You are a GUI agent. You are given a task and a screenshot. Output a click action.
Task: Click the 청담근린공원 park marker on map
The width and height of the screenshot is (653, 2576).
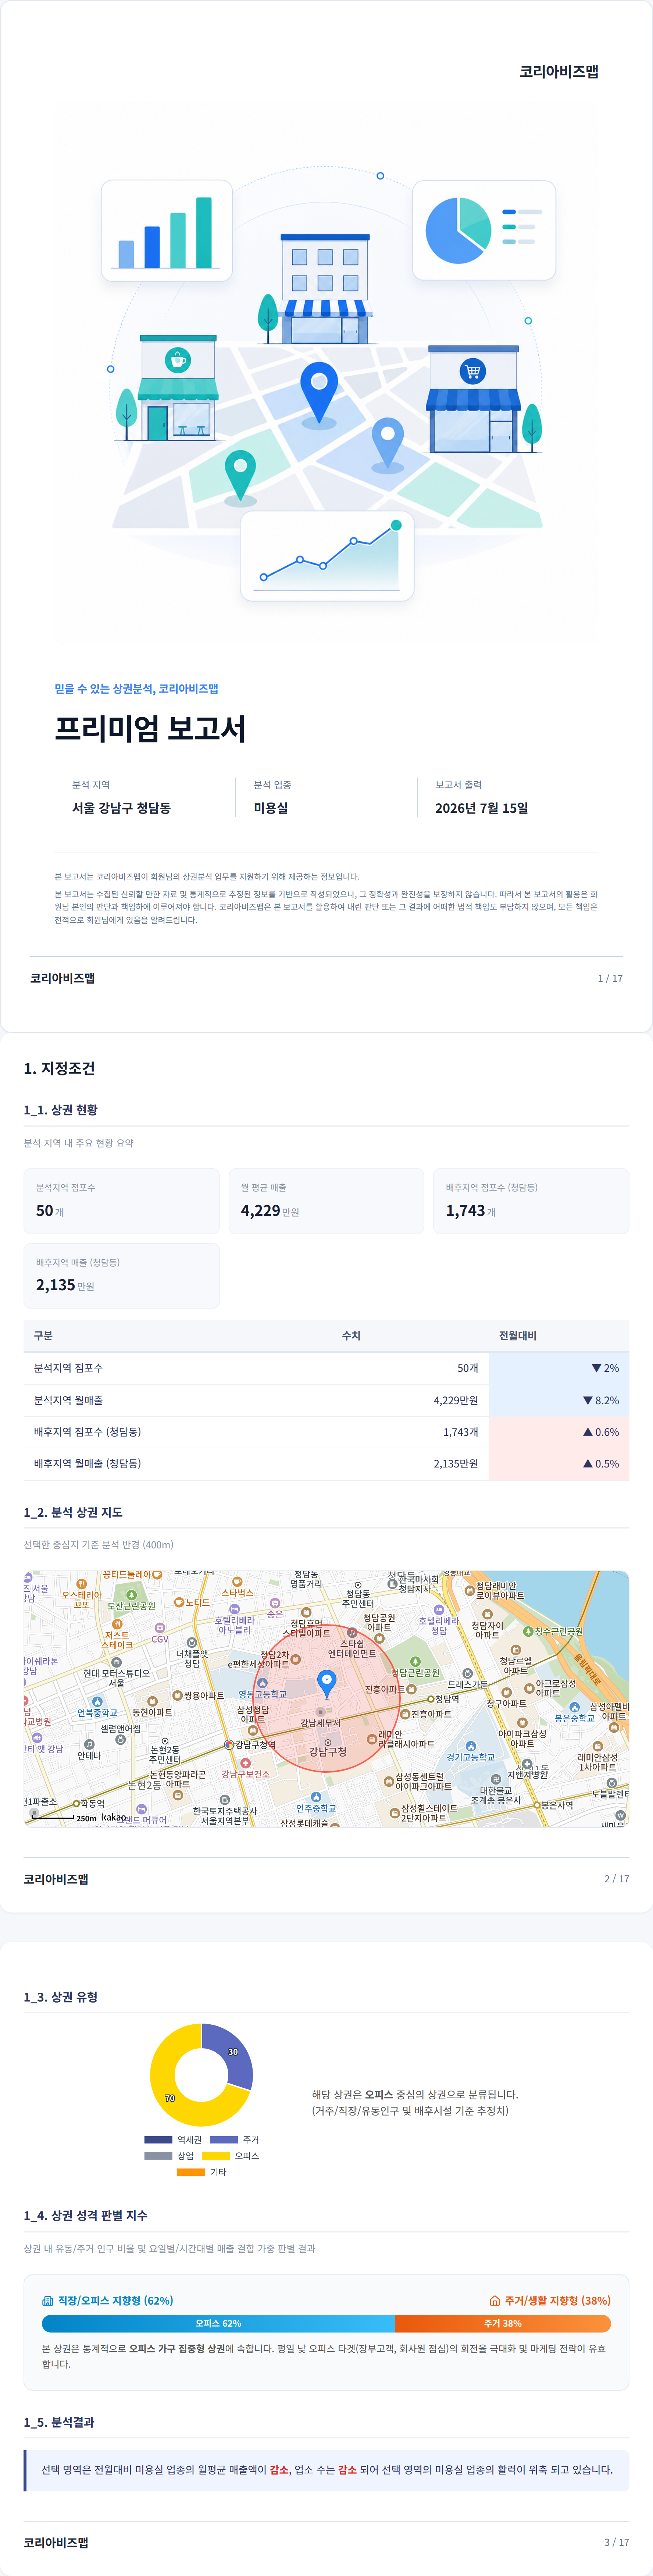click(x=415, y=1666)
